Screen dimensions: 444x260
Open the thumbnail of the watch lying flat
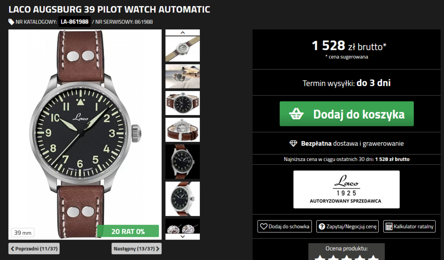(182, 103)
